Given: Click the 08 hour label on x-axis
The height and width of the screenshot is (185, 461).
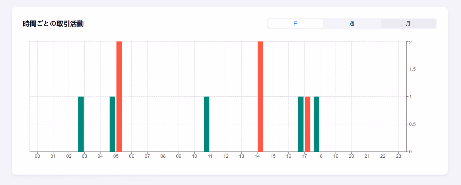Looking at the screenshot, I should point(163,156).
